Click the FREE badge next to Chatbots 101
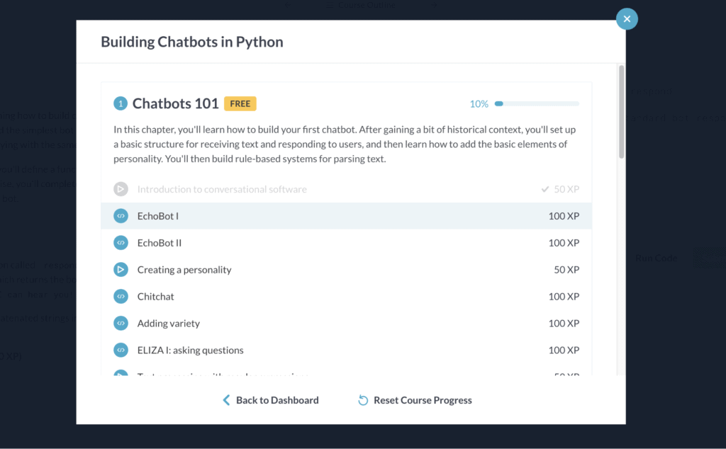This screenshot has height=449, width=726. tap(240, 103)
